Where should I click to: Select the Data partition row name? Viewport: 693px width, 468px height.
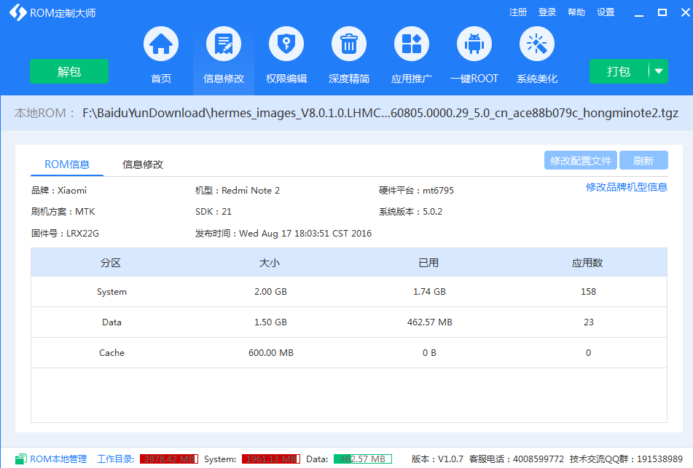click(111, 322)
